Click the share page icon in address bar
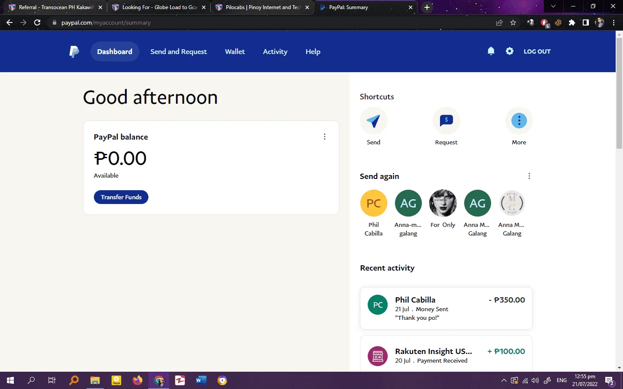The width and height of the screenshot is (623, 389). pyautogui.click(x=499, y=22)
